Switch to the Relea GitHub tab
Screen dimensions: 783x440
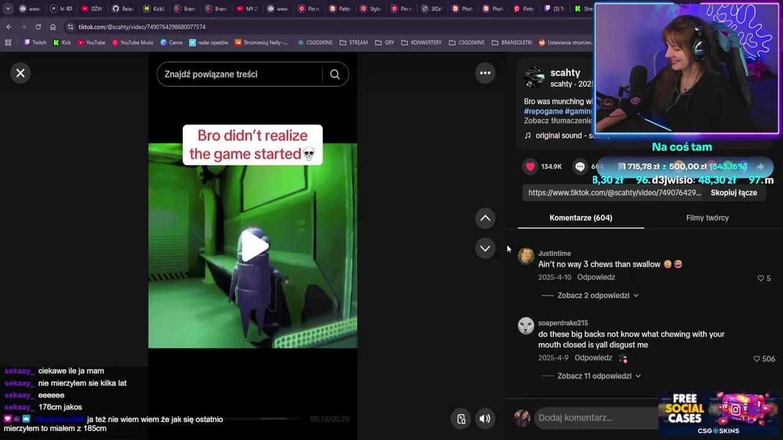click(x=123, y=9)
